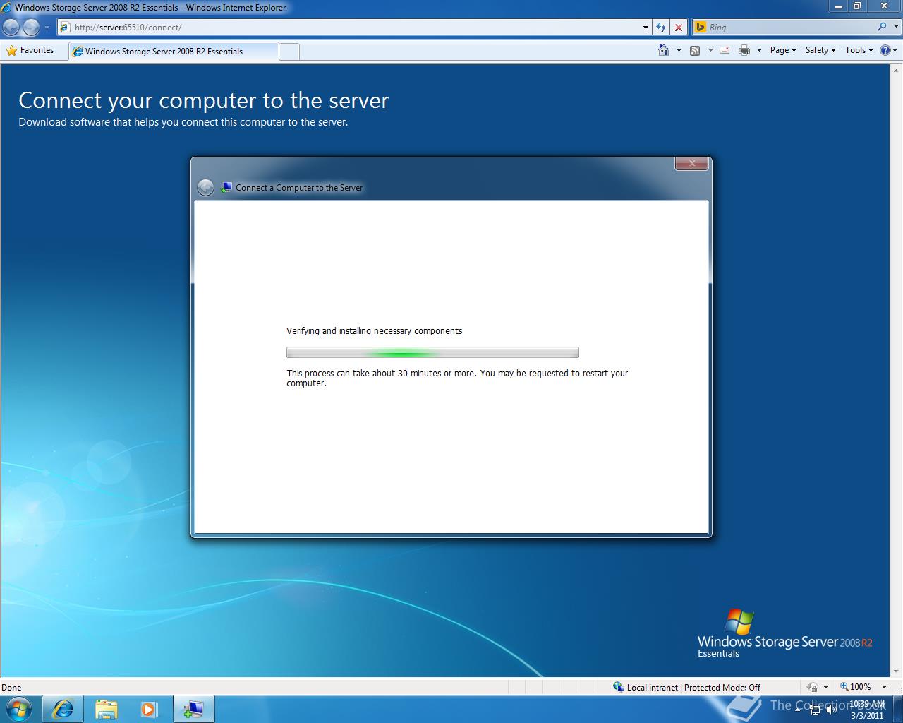
Task: Click the Help question mark icon
Action: point(885,50)
